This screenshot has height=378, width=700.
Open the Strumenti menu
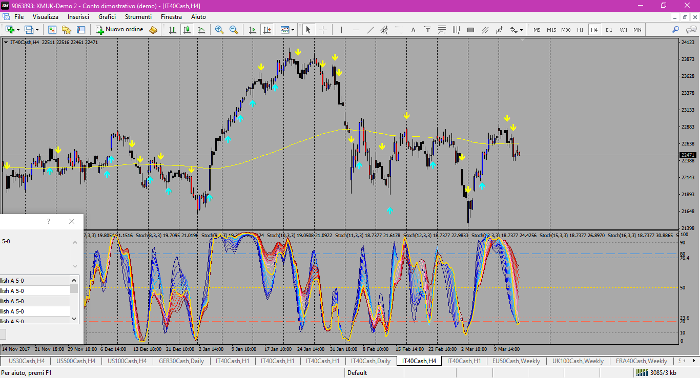138,17
